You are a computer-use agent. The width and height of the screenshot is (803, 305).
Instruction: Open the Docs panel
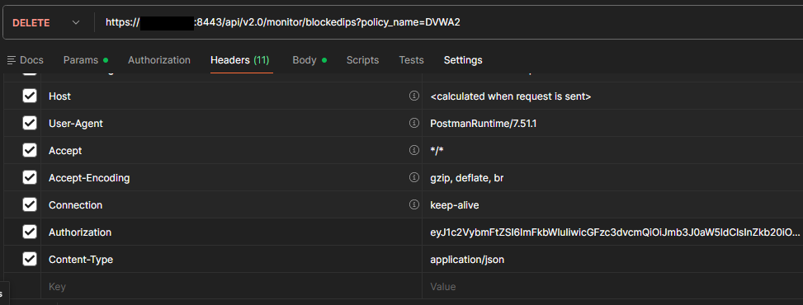point(25,60)
